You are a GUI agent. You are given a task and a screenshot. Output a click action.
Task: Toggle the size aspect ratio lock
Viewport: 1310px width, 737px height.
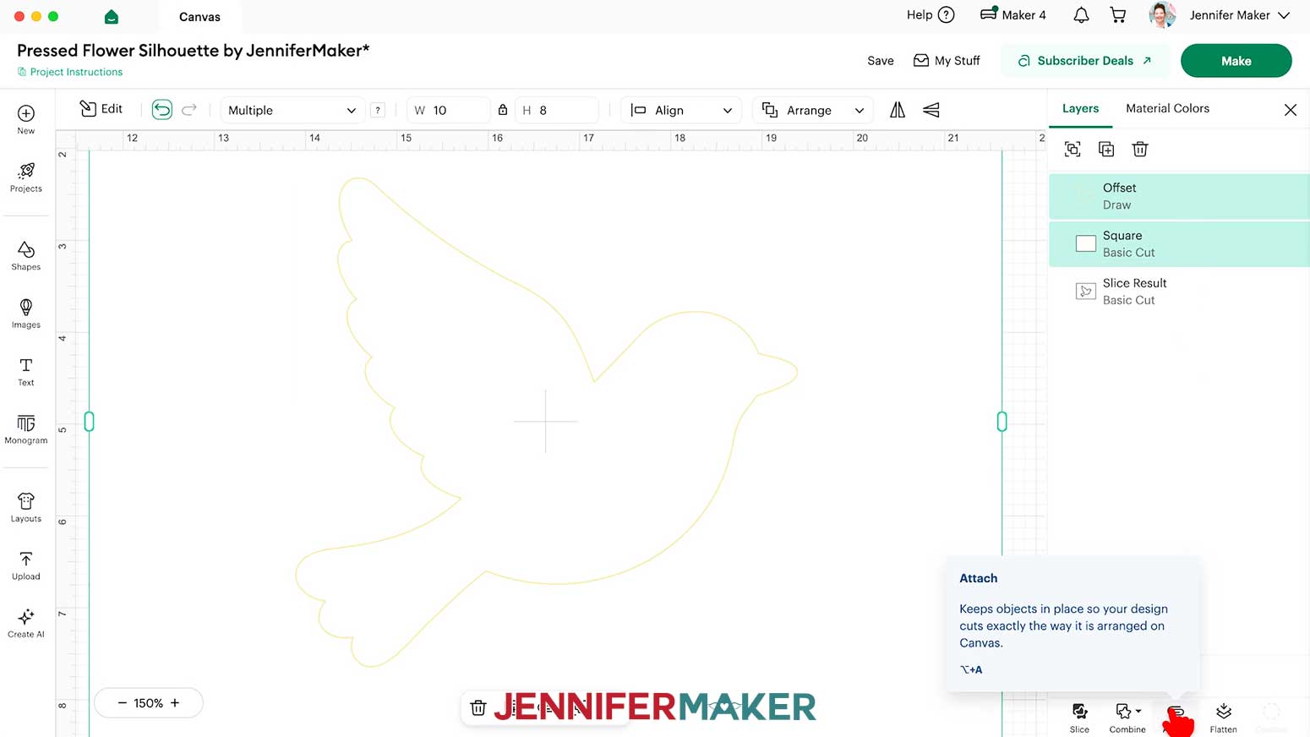click(x=503, y=110)
